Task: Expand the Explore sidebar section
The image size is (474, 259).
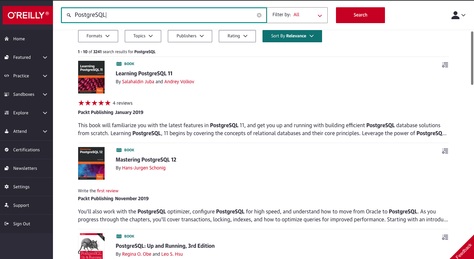Action: click(x=45, y=113)
